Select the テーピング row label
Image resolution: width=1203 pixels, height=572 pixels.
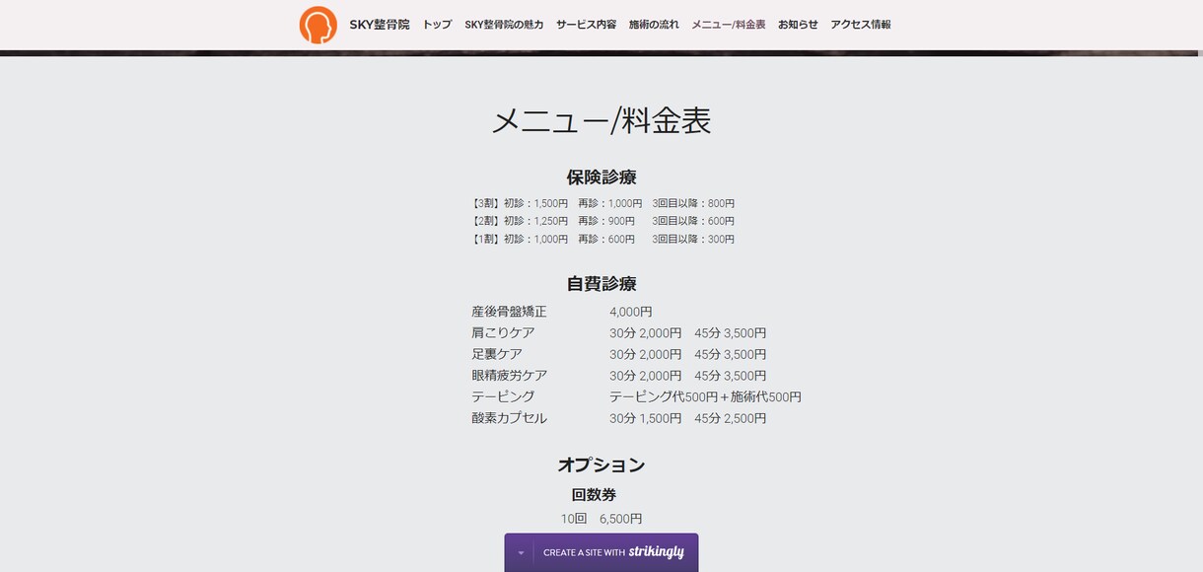coord(503,396)
